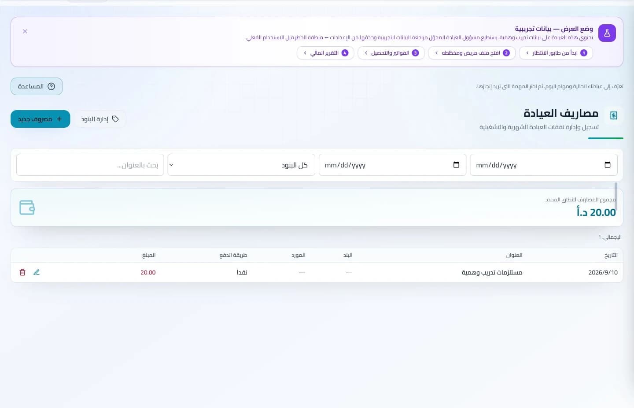Select the date cell 2026/9/10
This screenshot has width=634, height=408.
(x=603, y=272)
